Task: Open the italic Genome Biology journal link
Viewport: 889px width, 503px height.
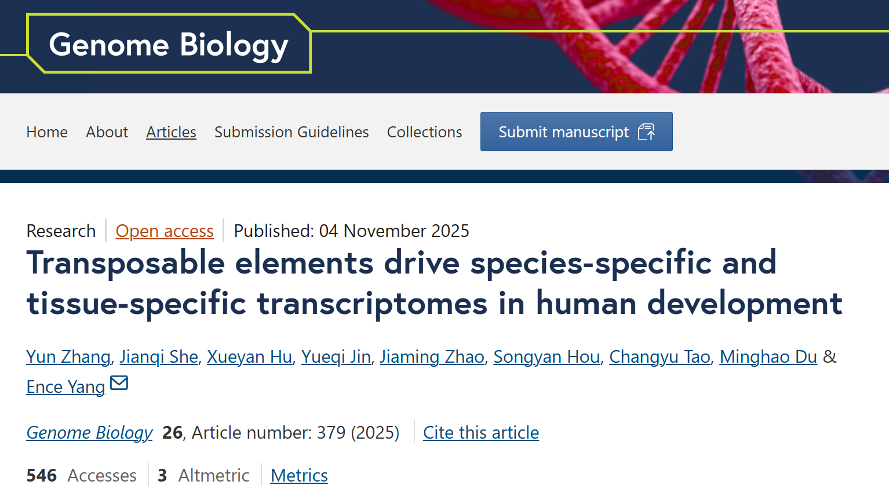Action: pos(89,432)
